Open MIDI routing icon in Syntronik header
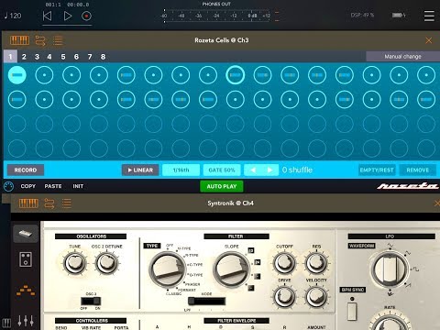 click(x=49, y=203)
